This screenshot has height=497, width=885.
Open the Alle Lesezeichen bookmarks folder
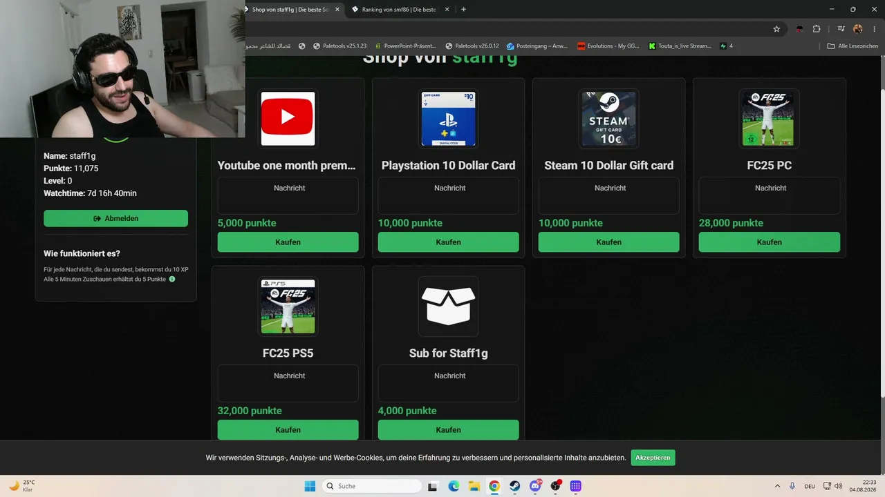pos(853,46)
